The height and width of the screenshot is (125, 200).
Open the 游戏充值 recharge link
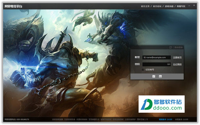tap(169, 6)
